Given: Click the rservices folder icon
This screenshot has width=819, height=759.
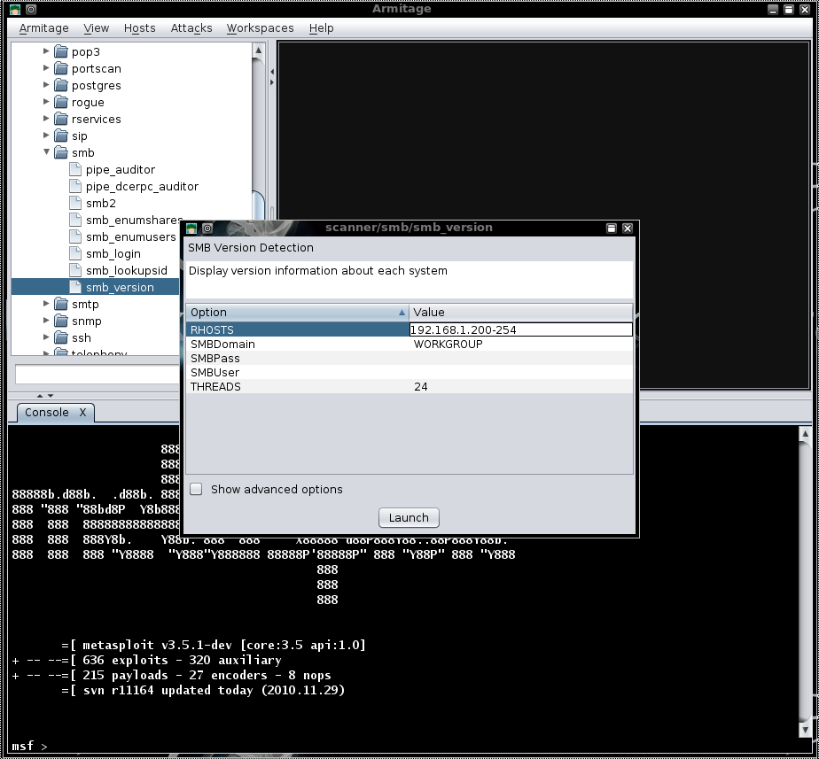Looking at the screenshot, I should pos(61,119).
